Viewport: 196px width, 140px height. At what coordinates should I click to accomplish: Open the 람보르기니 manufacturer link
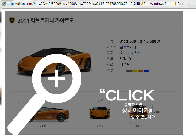128,47
